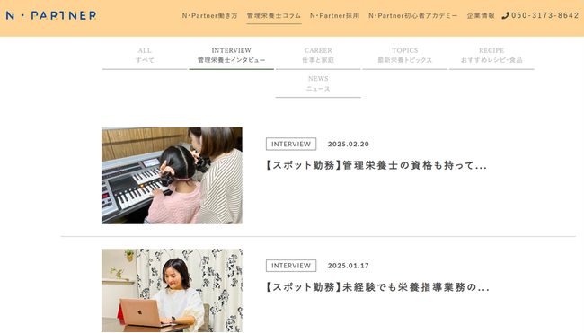Open the N·Partner採用 menu item

pyautogui.click(x=334, y=15)
